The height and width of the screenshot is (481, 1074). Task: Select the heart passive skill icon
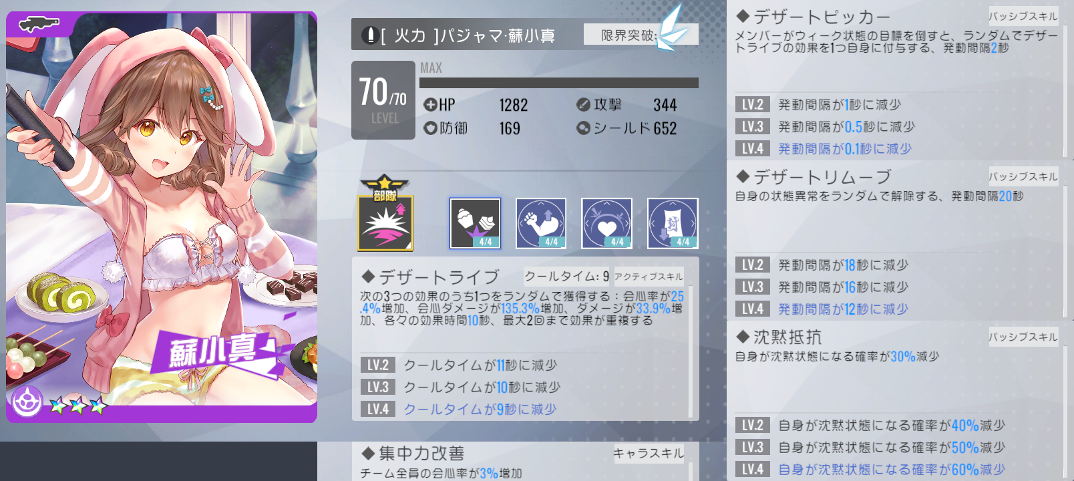click(606, 223)
